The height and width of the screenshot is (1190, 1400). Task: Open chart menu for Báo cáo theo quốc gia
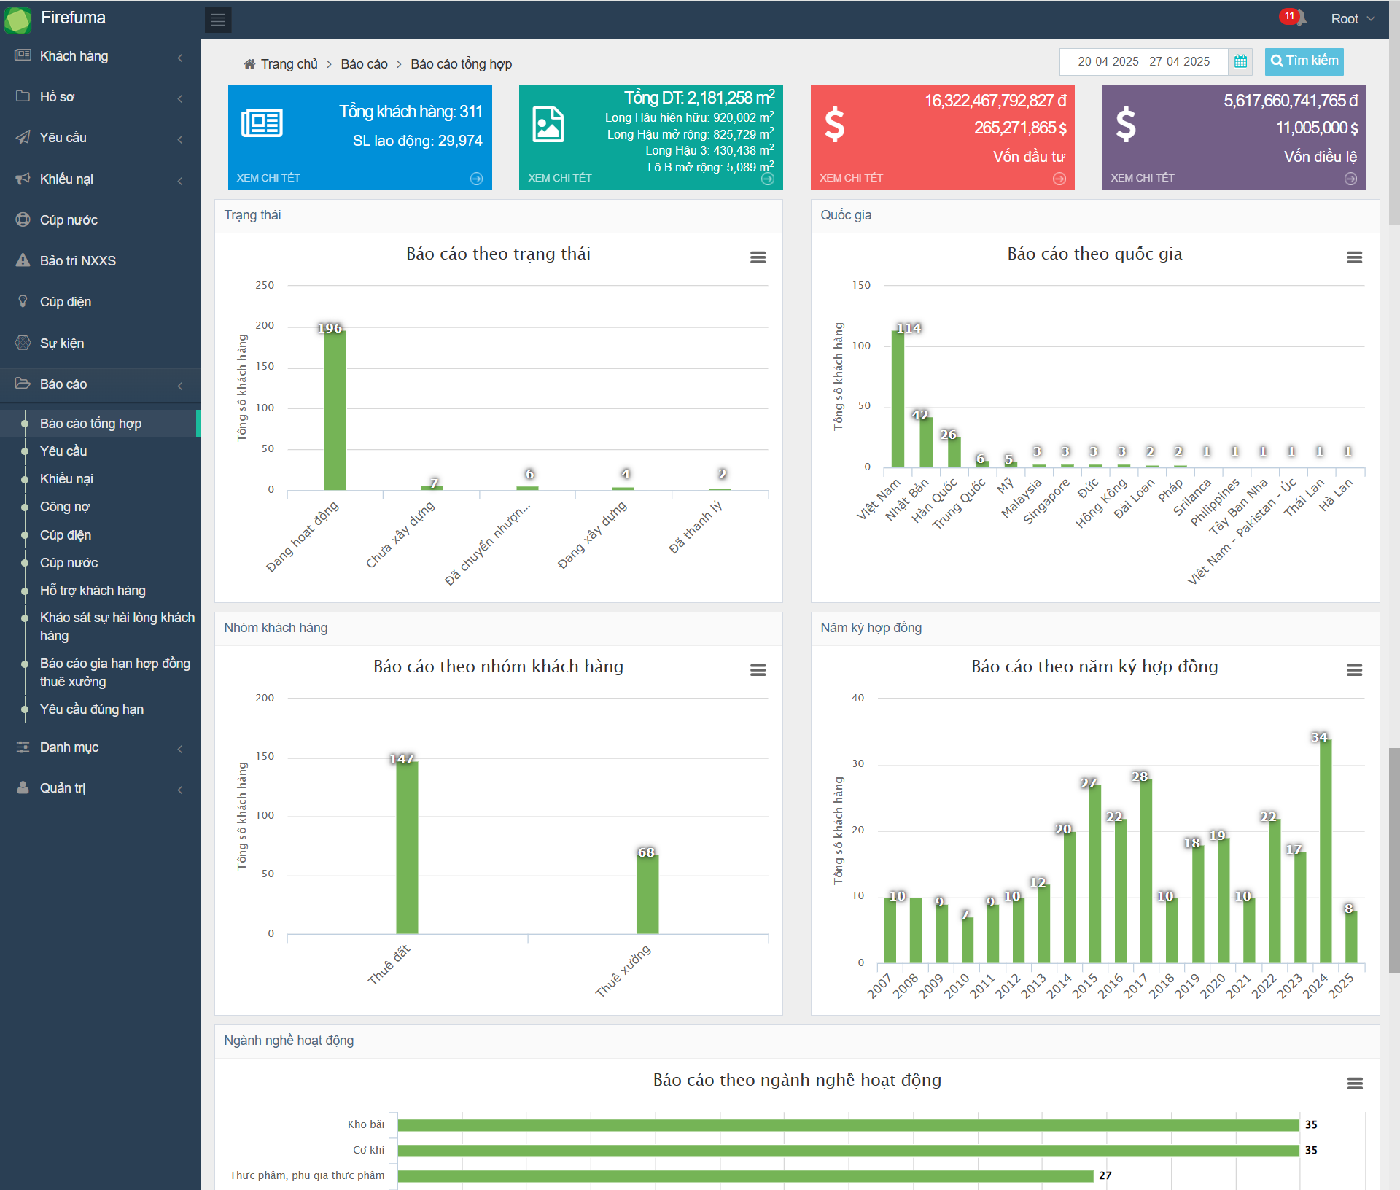point(1354,257)
